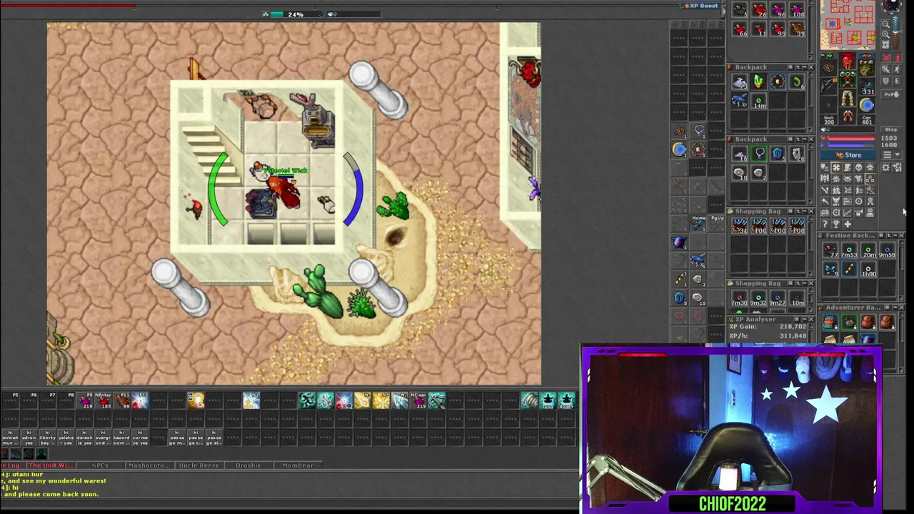Click the leg armor equipment slot

coord(847,98)
